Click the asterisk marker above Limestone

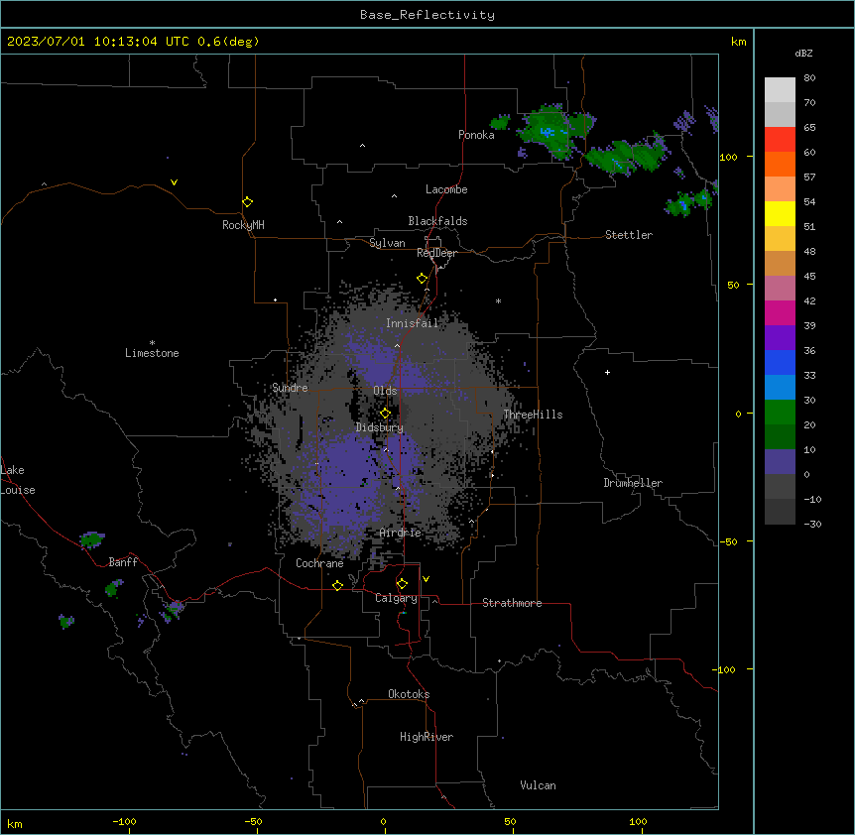[152, 343]
